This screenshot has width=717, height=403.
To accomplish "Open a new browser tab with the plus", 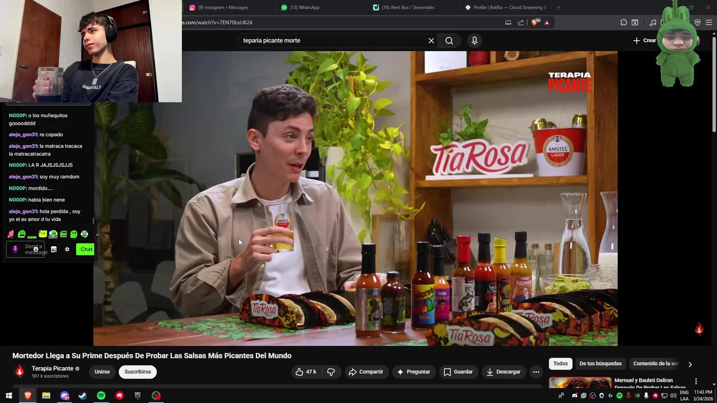I will (558, 7).
